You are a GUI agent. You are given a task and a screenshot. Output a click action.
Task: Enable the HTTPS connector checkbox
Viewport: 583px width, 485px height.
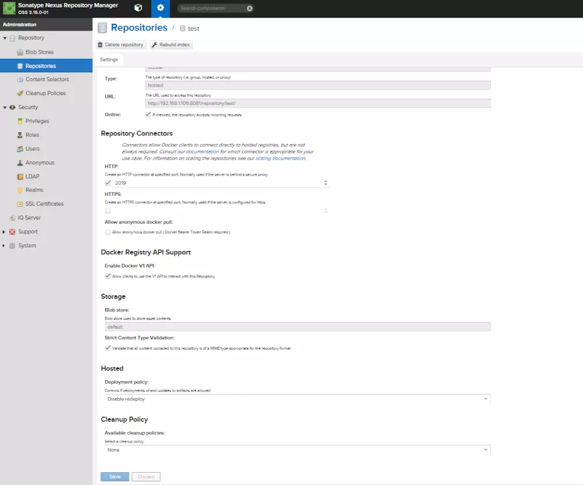(108, 210)
